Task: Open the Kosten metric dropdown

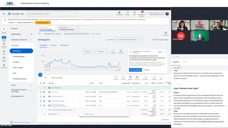Action: coord(102,51)
